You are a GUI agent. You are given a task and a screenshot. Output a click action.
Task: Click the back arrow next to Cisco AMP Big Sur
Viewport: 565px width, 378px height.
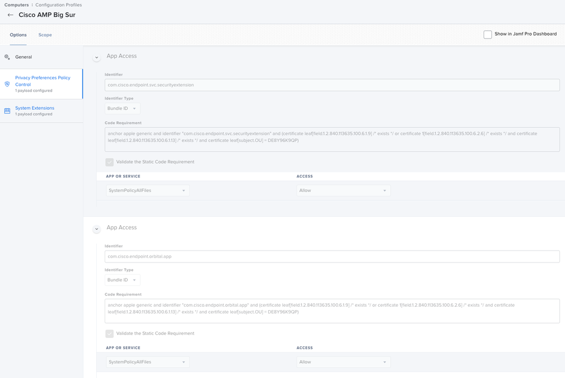click(x=10, y=15)
